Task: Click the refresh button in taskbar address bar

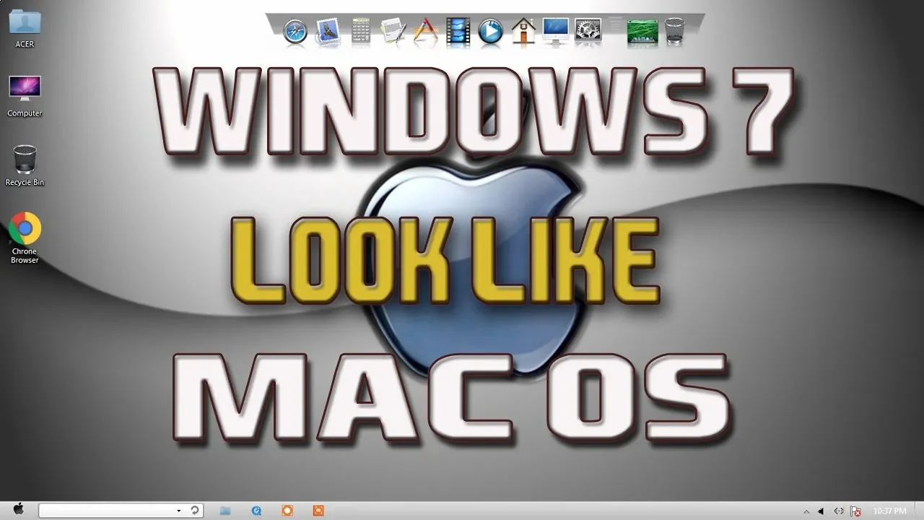Action: [x=195, y=511]
